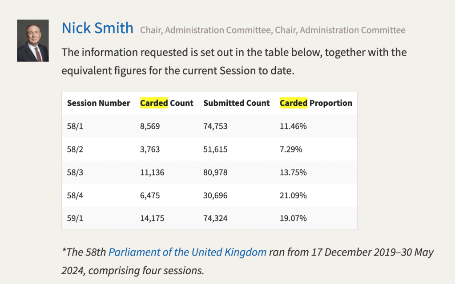The height and width of the screenshot is (284, 455).
Task: Select the 58/1 session cell
Action: 75,126
